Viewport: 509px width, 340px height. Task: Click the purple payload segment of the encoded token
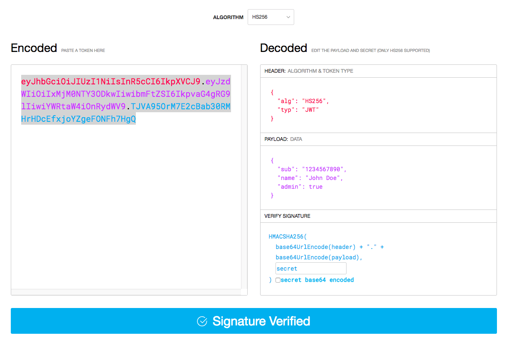(126, 94)
